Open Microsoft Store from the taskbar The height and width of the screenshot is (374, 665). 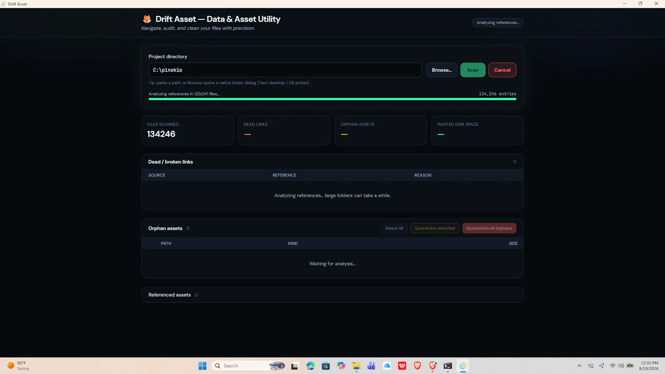[x=326, y=366]
